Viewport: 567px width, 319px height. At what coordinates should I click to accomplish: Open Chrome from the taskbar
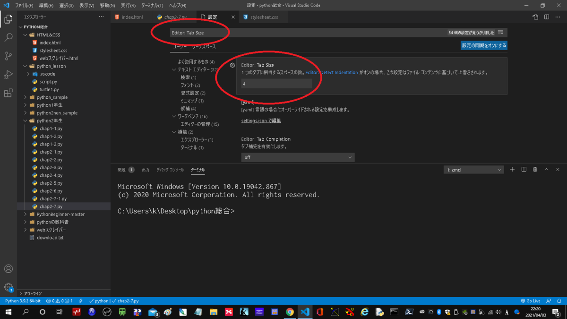click(290, 312)
